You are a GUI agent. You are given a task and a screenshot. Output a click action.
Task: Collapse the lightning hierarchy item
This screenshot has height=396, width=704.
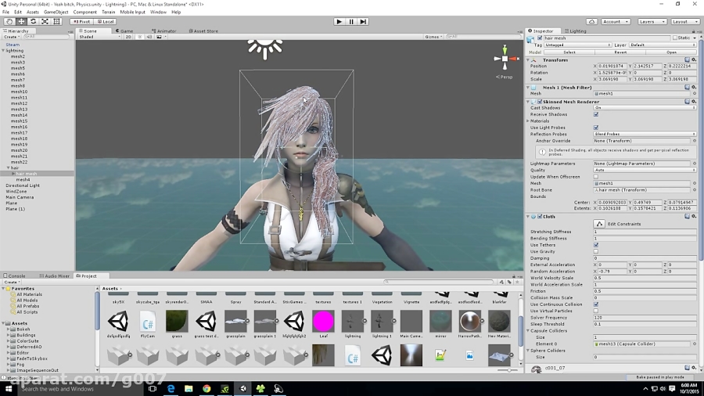pyautogui.click(x=4, y=51)
